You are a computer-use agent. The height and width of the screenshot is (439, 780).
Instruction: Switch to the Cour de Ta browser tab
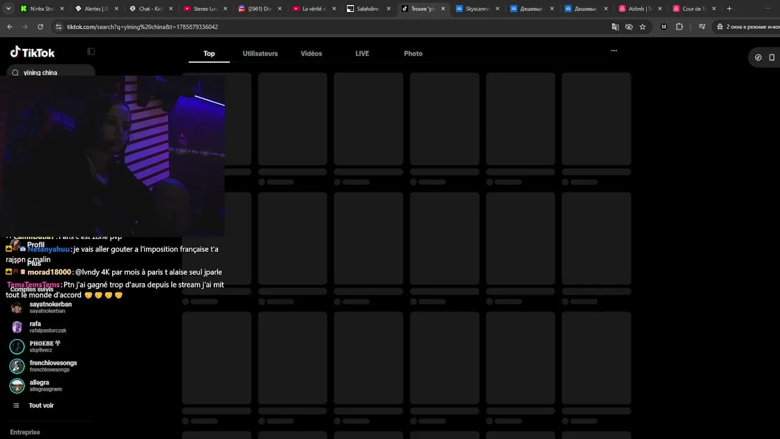click(x=694, y=9)
